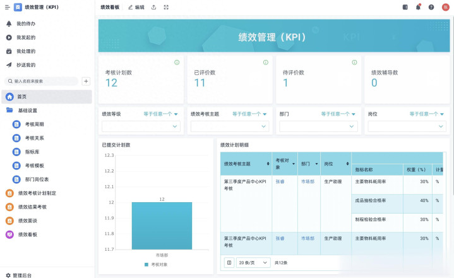Click info icon on 已评价数 card
The width and height of the screenshot is (454, 278).
tap(265, 63)
